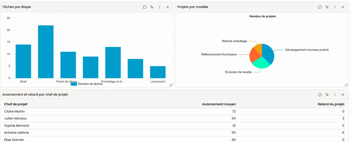The height and width of the screenshot is (143, 353).
Task: Click the Brief bar in the chart
Action: tap(23, 61)
